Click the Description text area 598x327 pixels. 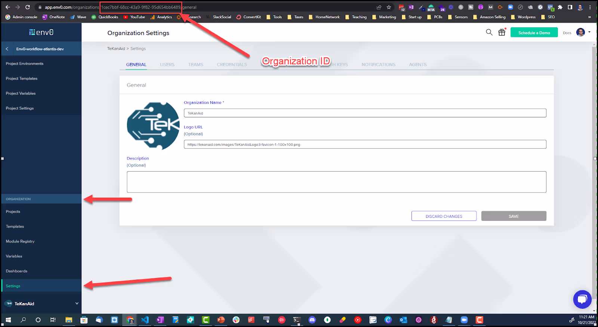point(336,182)
